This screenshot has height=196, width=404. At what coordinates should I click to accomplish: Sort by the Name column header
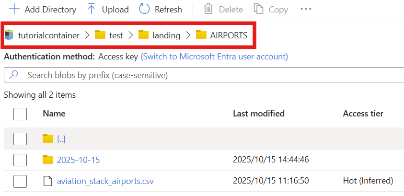click(x=54, y=114)
